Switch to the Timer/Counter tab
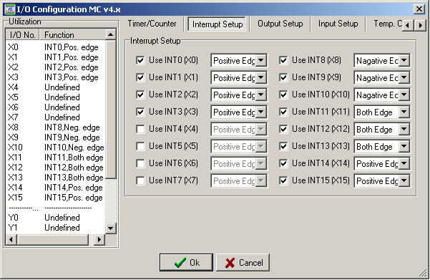This screenshot has width=430, height=280. point(152,24)
